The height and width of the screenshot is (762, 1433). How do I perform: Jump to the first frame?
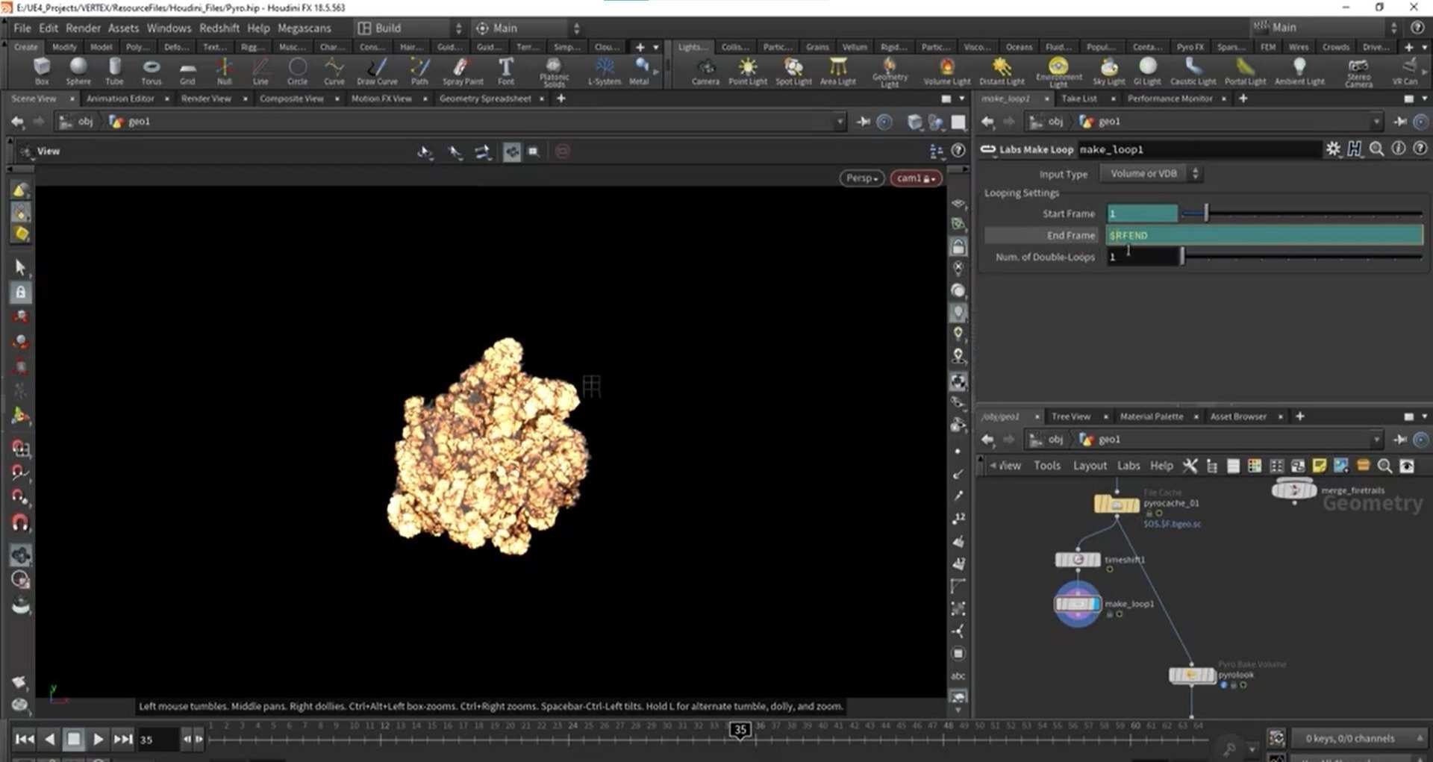[x=24, y=739]
